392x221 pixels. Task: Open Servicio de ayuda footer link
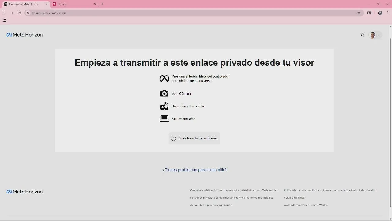pyautogui.click(x=294, y=198)
